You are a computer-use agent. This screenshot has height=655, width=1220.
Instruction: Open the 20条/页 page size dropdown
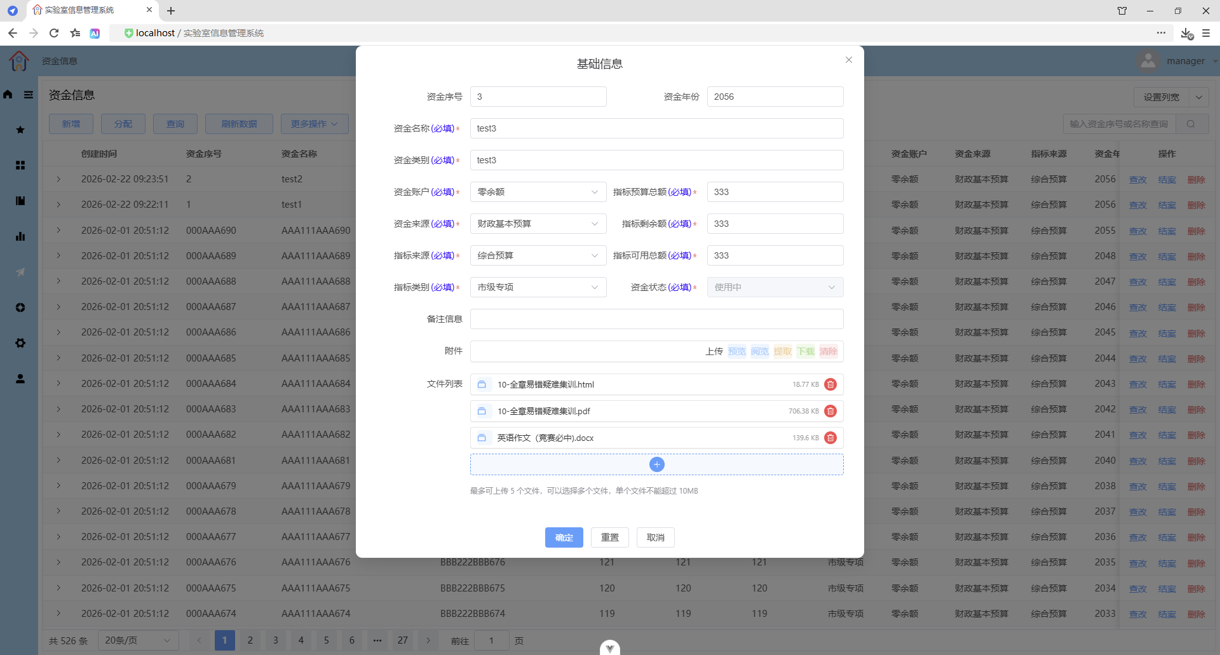pyautogui.click(x=138, y=640)
